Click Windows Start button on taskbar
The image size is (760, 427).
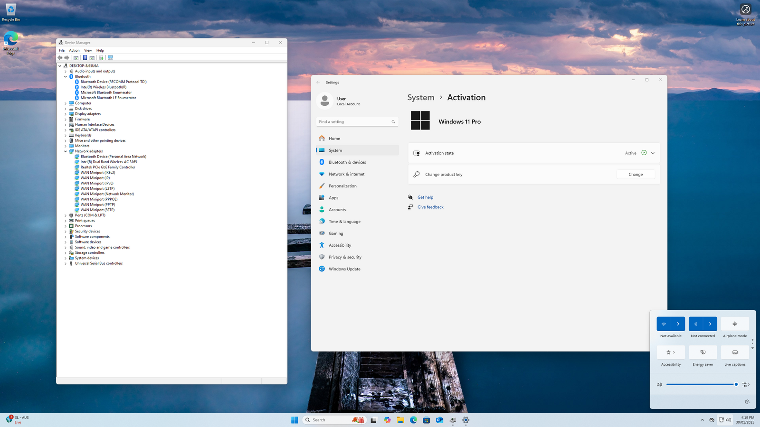click(294, 420)
